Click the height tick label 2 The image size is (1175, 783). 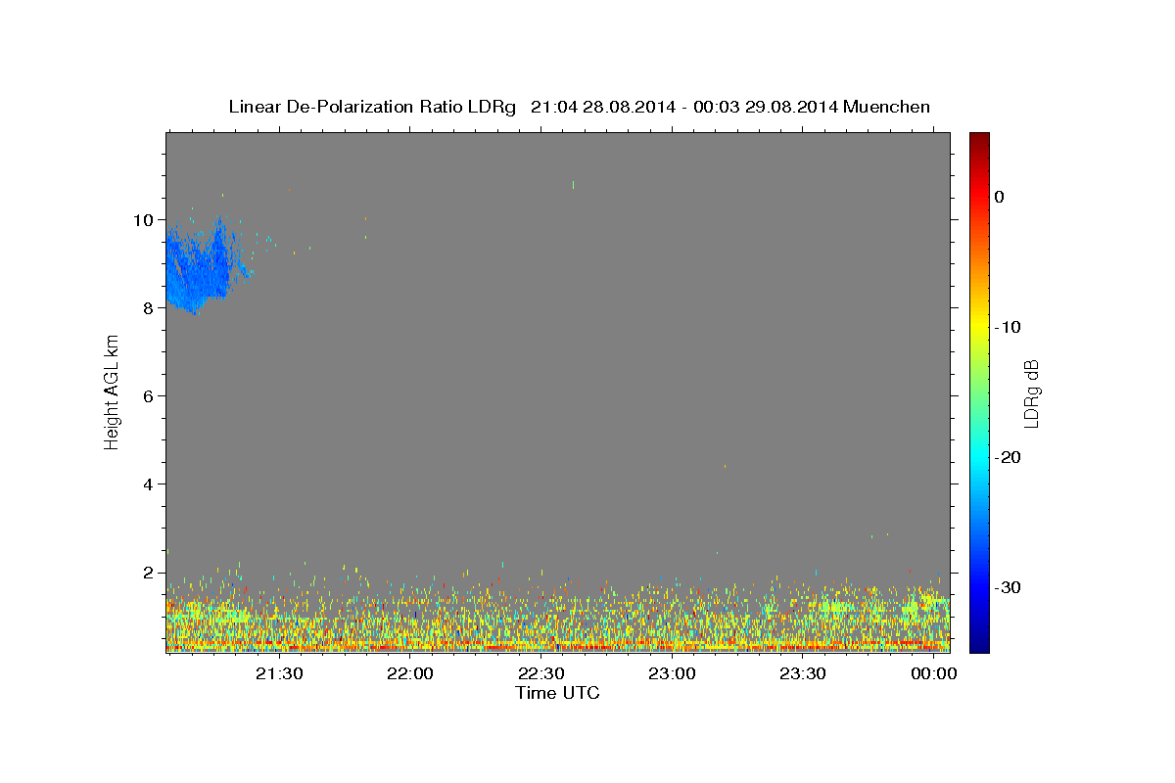tap(147, 572)
